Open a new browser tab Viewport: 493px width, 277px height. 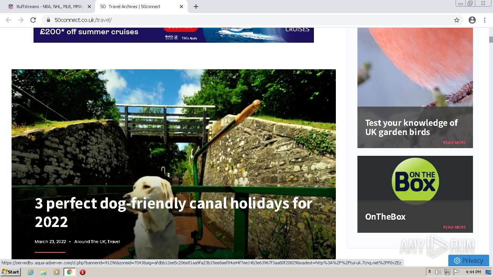point(196,7)
